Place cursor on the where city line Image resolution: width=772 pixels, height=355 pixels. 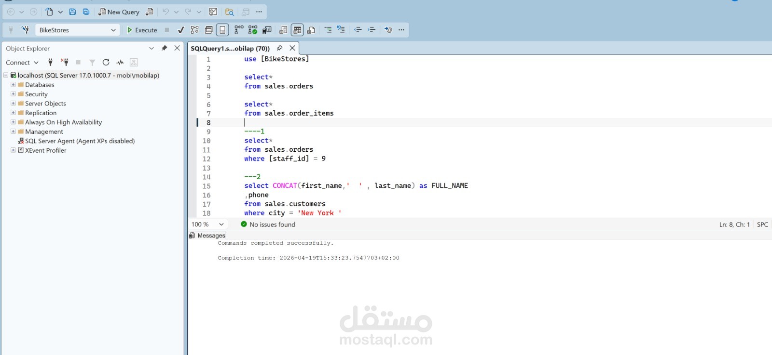pos(292,213)
